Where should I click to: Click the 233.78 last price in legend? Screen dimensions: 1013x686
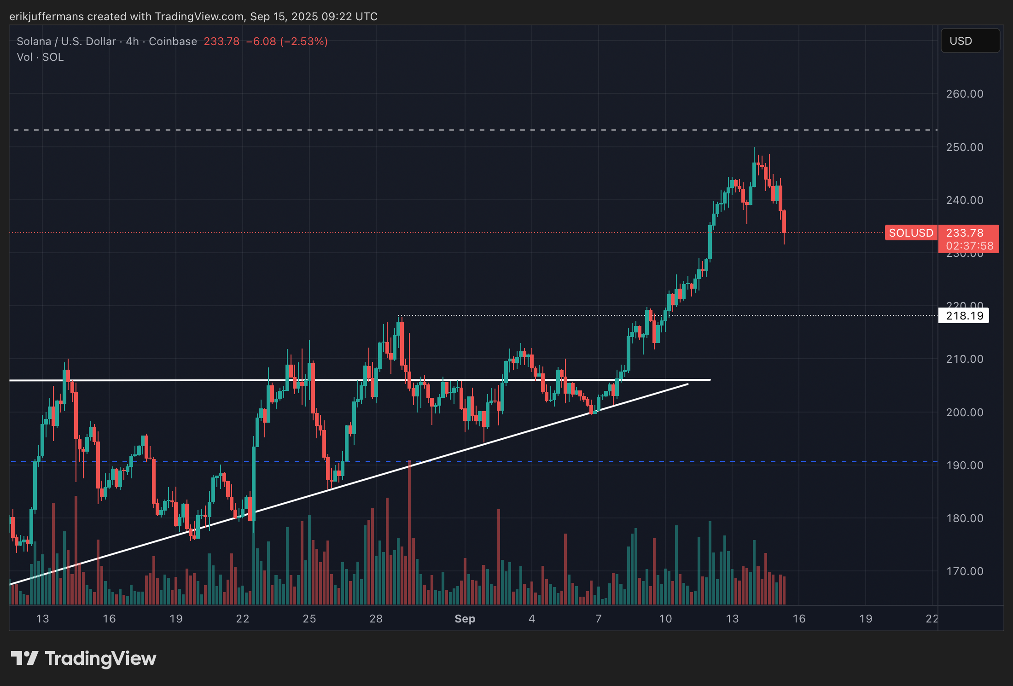pyautogui.click(x=221, y=41)
